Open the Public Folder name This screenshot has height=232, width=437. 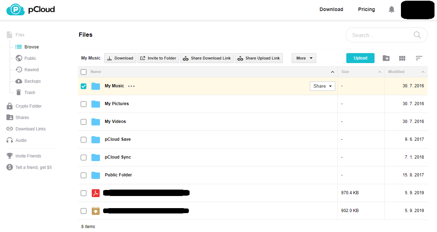pos(119,175)
